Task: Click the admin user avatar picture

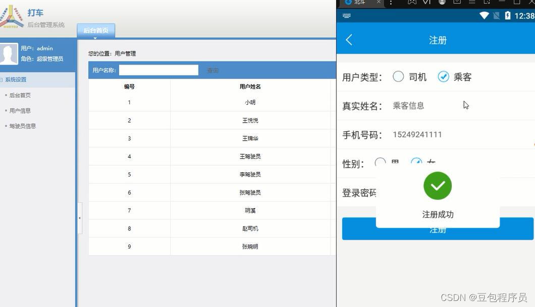Action: pyautogui.click(x=9, y=54)
